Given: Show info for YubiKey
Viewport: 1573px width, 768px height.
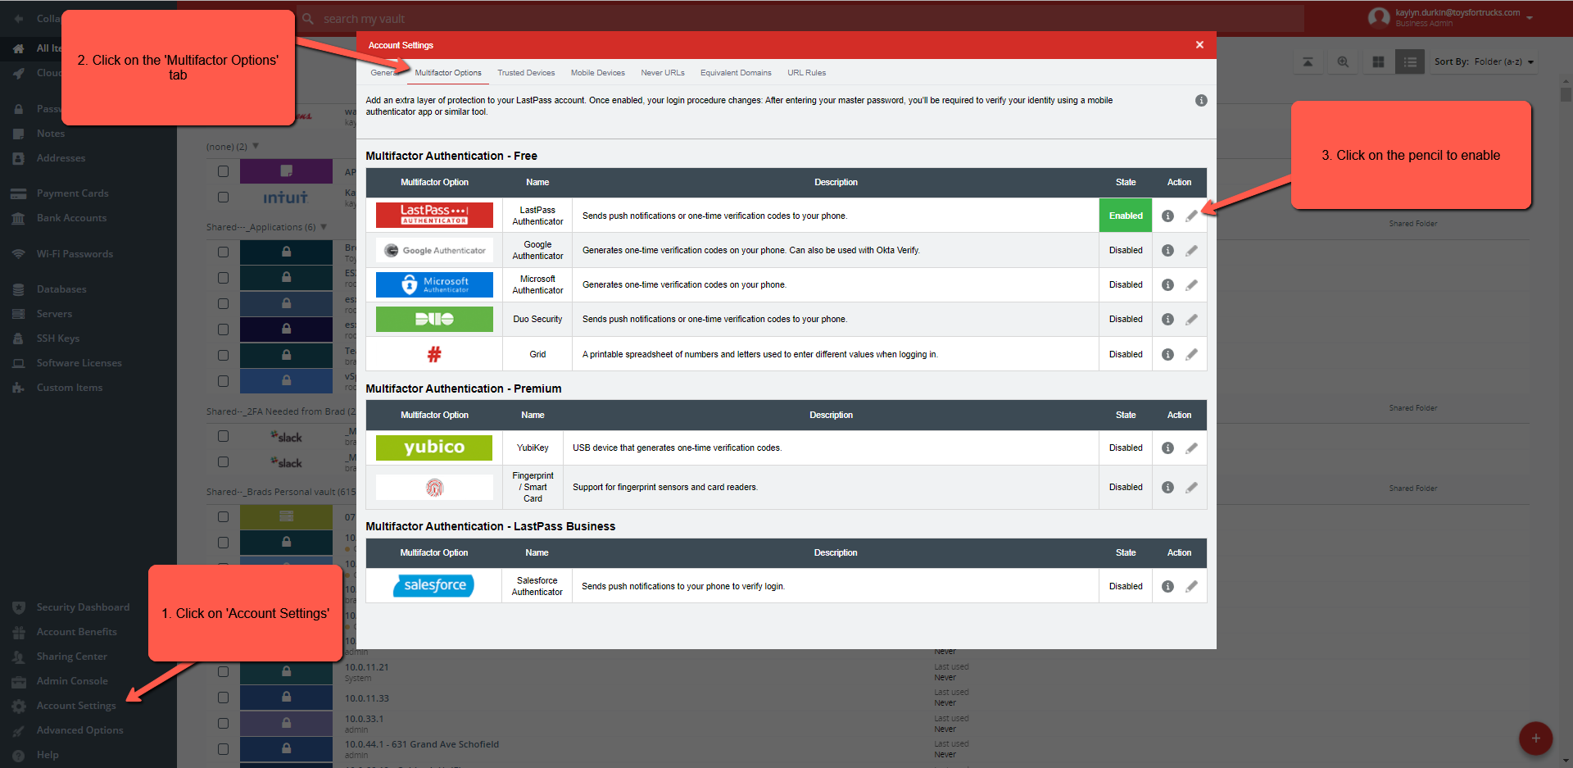Looking at the screenshot, I should click(1167, 448).
